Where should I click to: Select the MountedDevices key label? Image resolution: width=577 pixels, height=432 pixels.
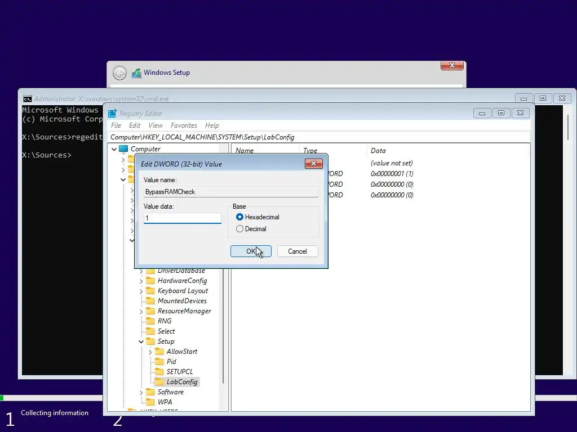coord(182,301)
